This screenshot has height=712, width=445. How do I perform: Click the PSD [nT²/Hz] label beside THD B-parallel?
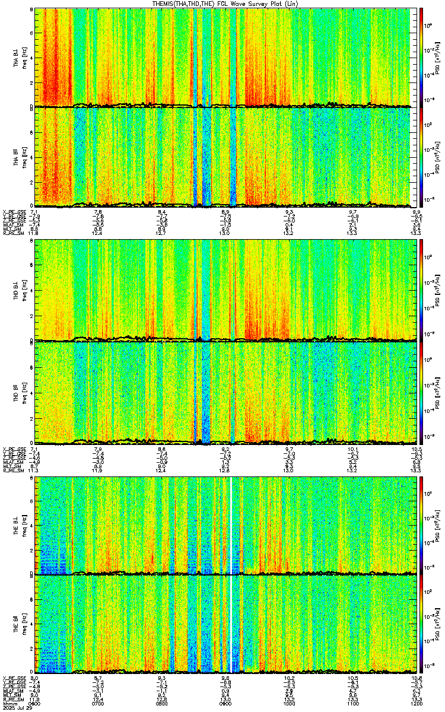[437, 392]
